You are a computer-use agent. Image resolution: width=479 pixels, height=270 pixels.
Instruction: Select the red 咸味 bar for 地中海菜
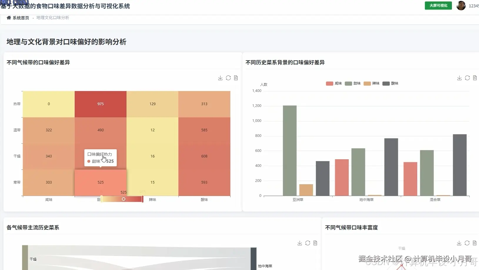tap(342, 177)
